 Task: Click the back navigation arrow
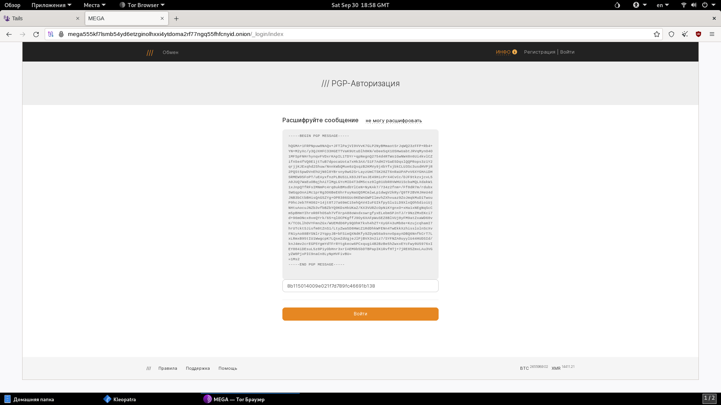point(9,34)
